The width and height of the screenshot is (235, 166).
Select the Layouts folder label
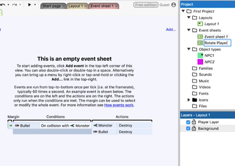coord(205,18)
